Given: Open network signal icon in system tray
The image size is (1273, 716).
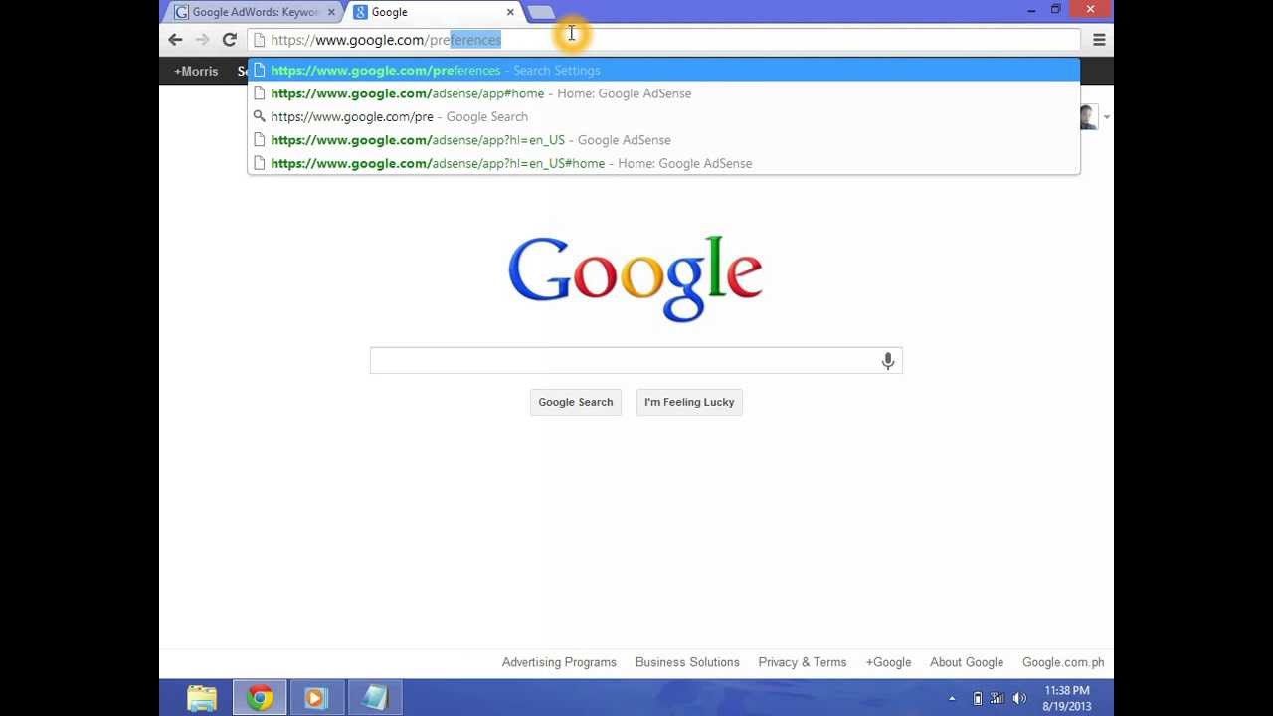Looking at the screenshot, I should tap(998, 699).
